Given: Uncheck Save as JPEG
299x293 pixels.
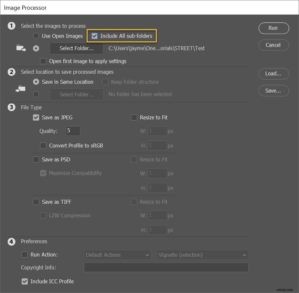Looking at the screenshot, I should click(x=36, y=117).
